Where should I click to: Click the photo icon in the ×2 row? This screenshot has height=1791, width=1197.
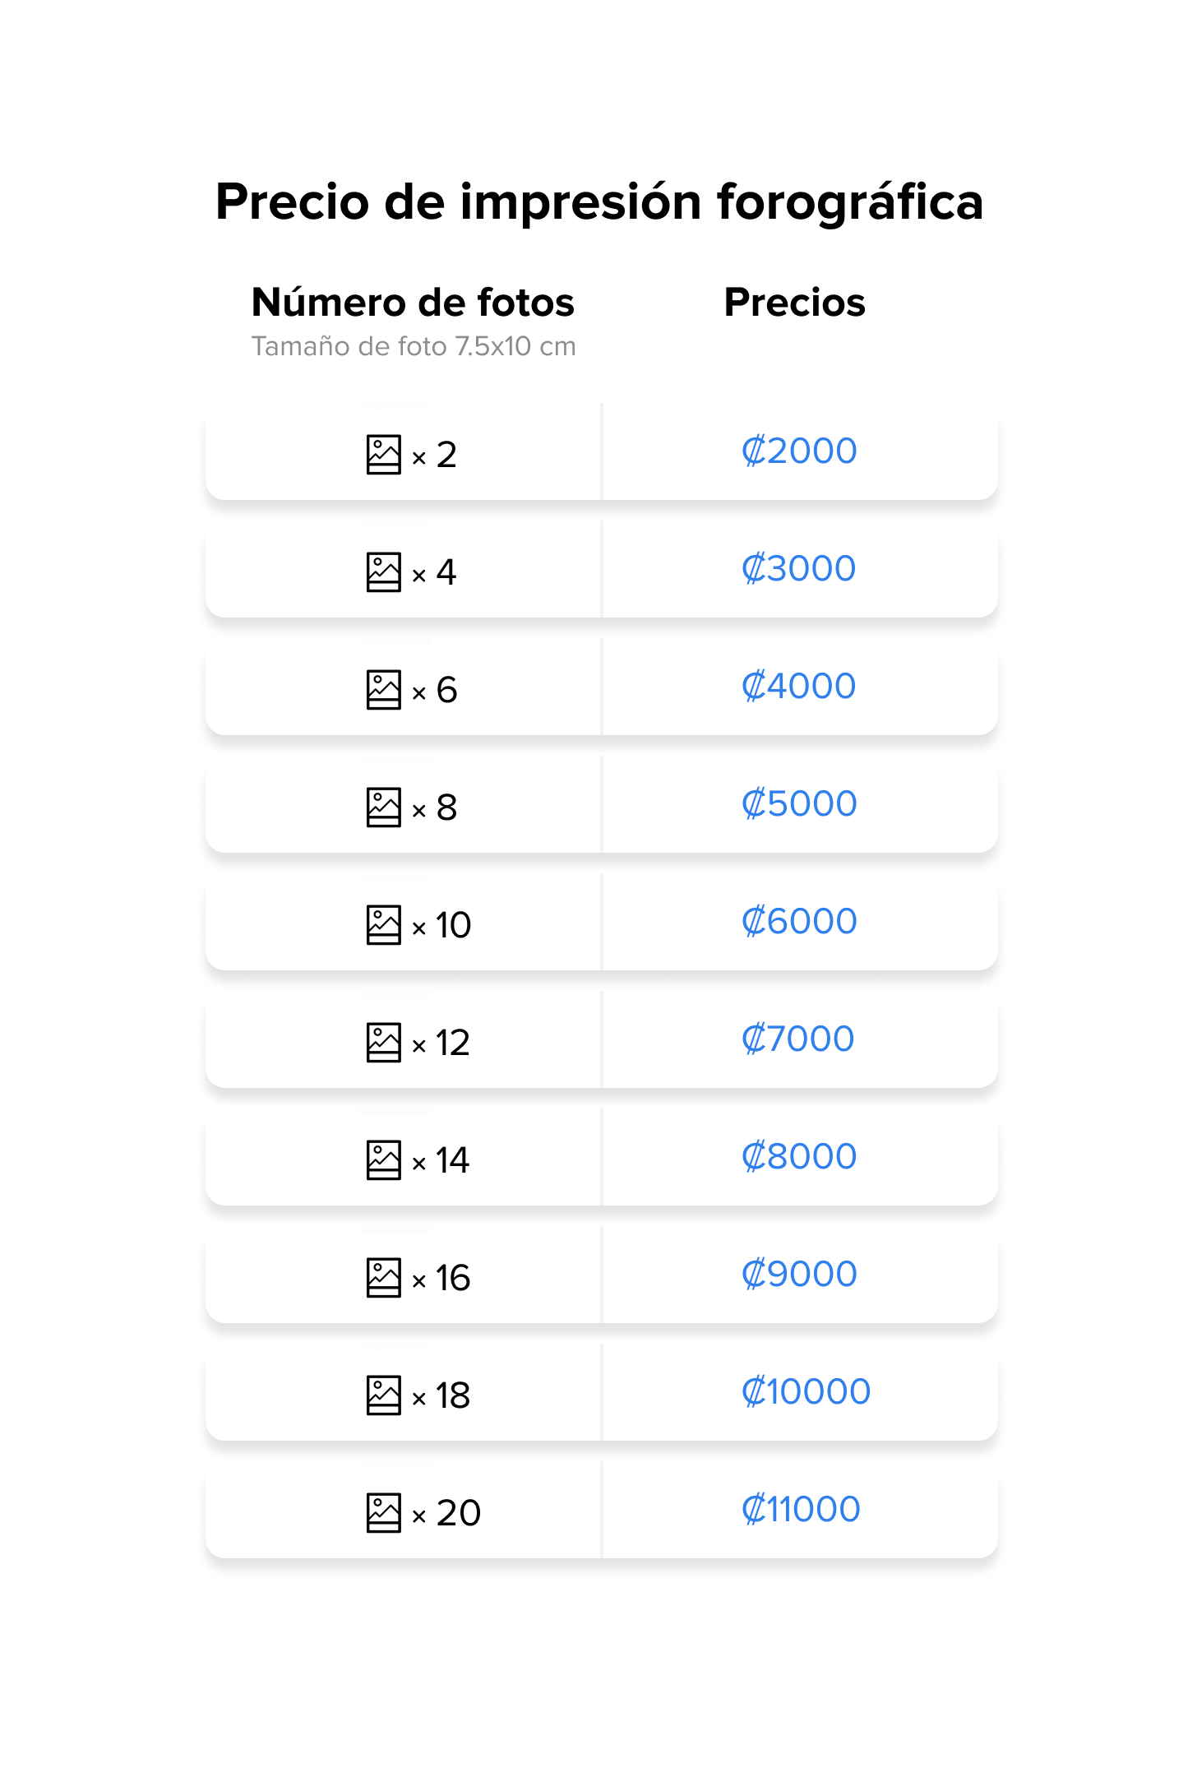coord(383,455)
